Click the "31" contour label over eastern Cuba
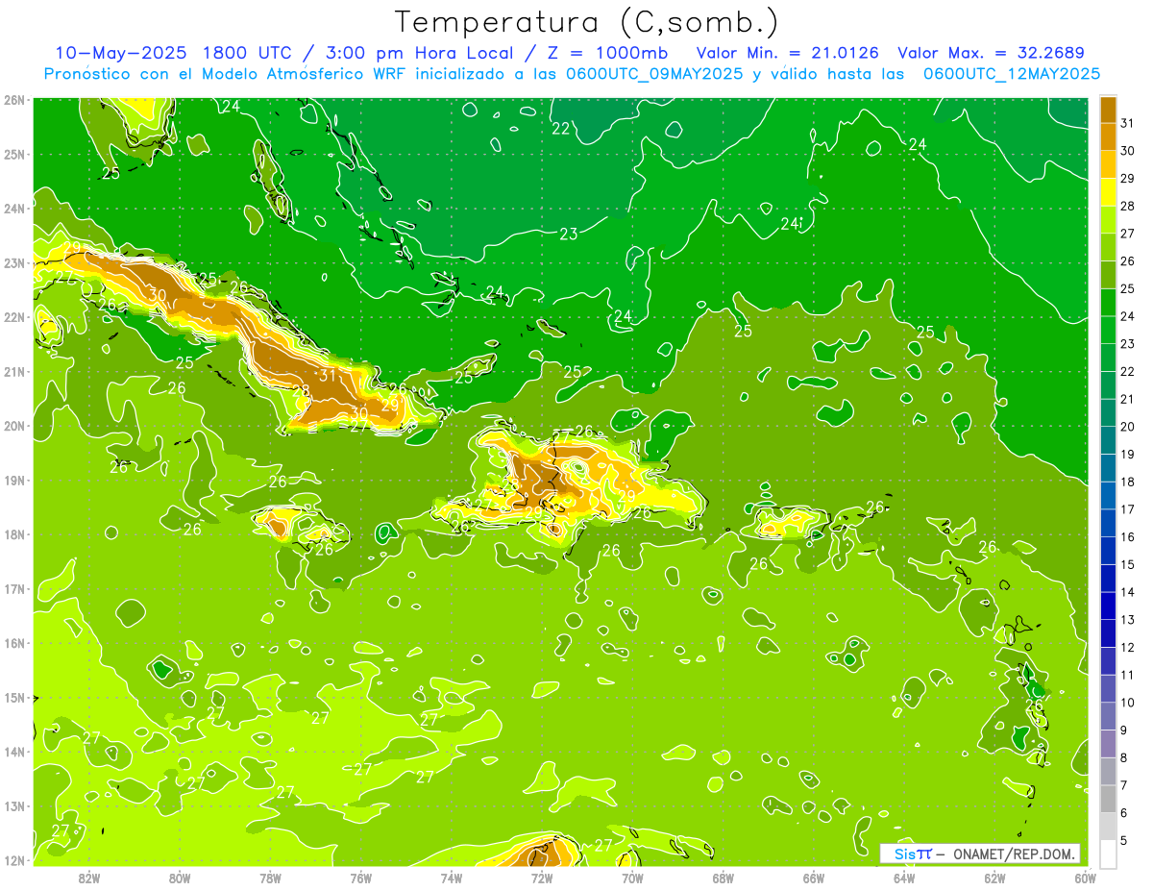 click(328, 375)
